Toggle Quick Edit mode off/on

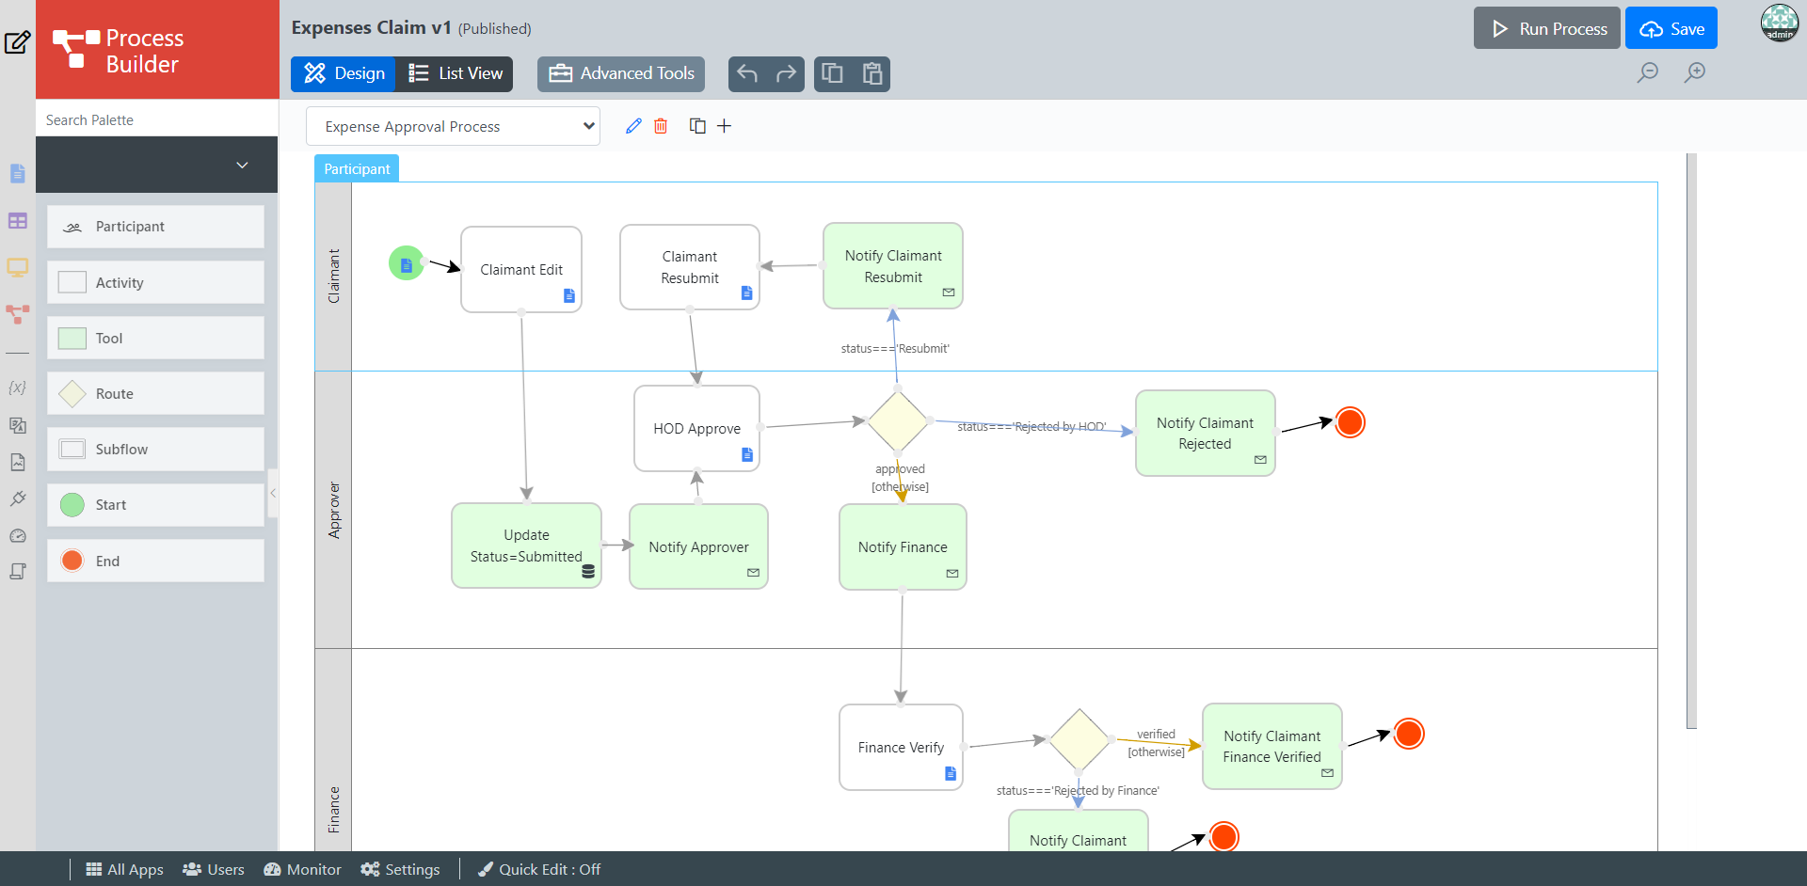click(539, 869)
